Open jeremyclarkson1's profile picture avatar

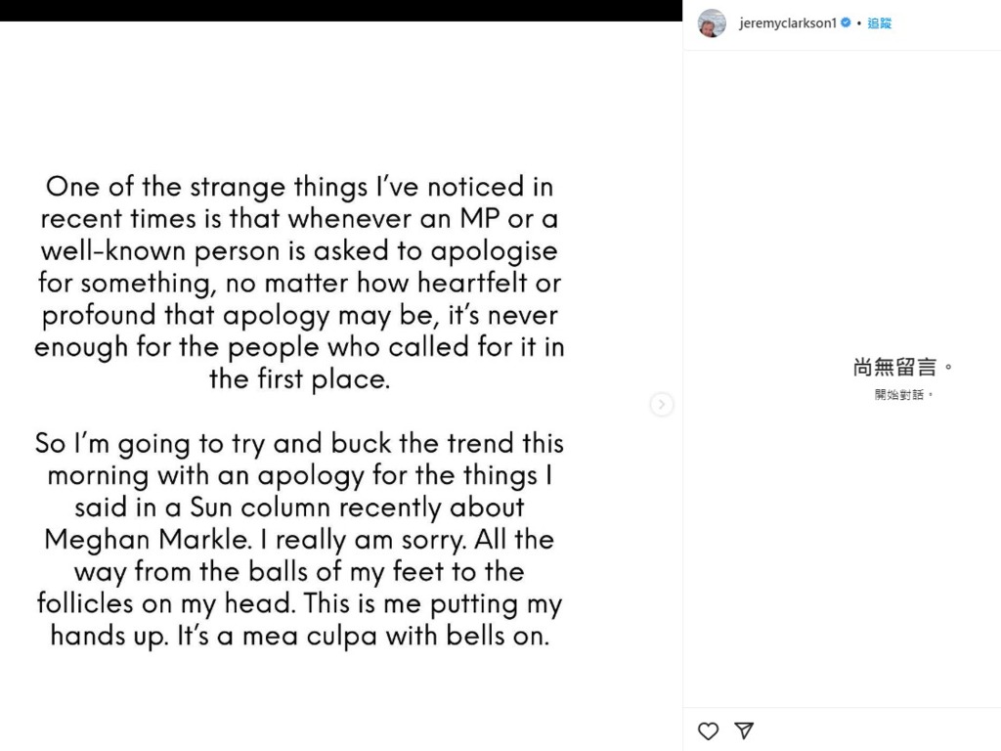pos(712,23)
